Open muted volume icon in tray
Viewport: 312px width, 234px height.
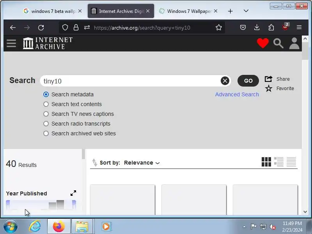tap(272, 227)
